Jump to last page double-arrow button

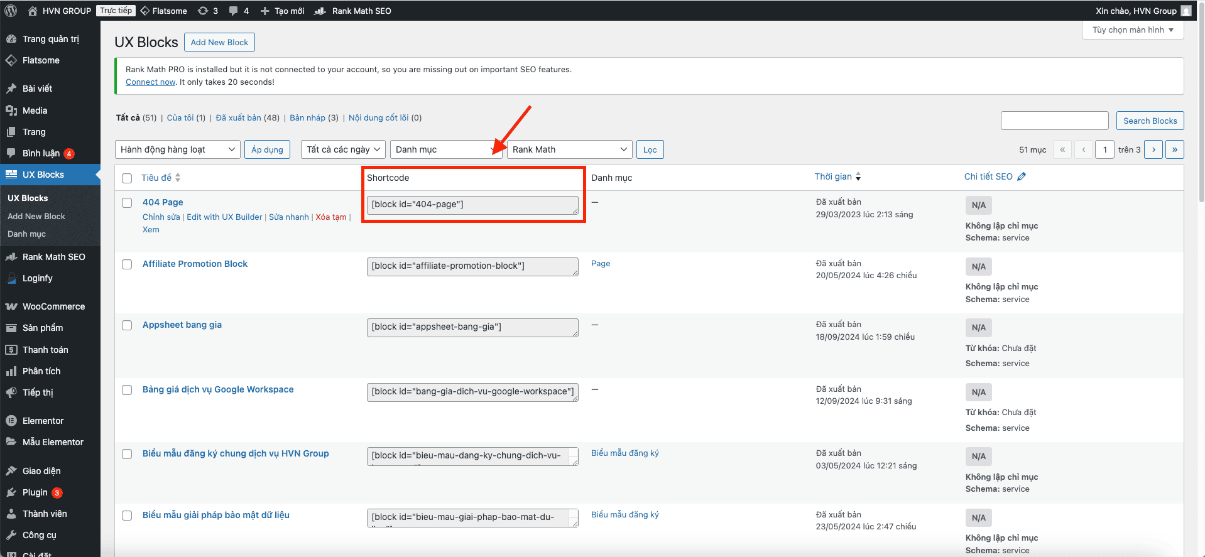(1174, 149)
